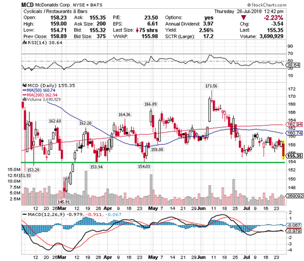Click the header Volume value 3,690,929
This screenshot has width=304, height=261.
tap(271, 37)
